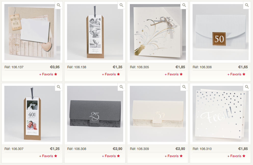Open the champagne bottle card thumbnail
The width and height of the screenshot is (253, 165).
point(158,32)
